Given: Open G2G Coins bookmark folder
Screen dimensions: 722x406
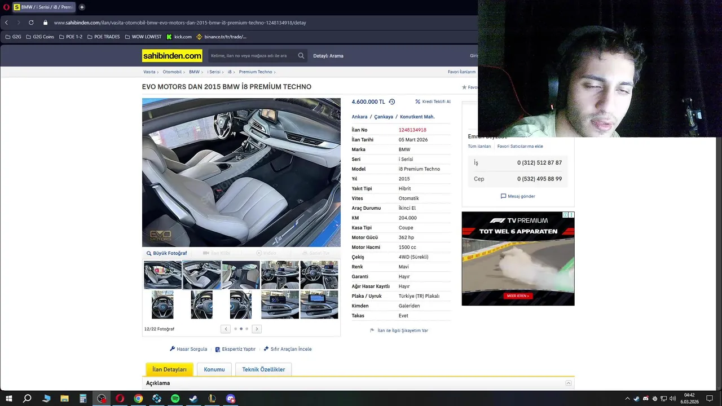Looking at the screenshot, I should pyautogui.click(x=40, y=37).
